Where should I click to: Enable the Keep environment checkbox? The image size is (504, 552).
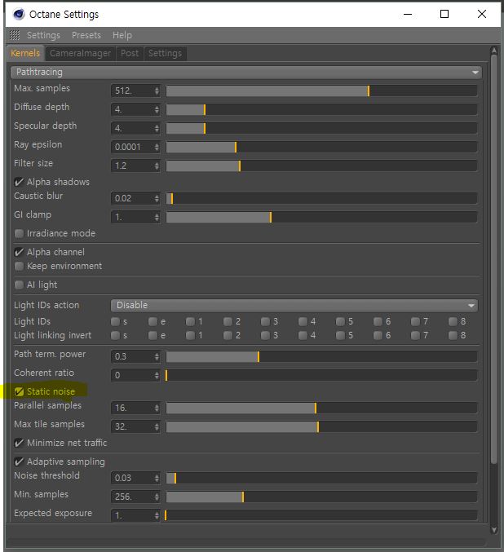(x=19, y=266)
